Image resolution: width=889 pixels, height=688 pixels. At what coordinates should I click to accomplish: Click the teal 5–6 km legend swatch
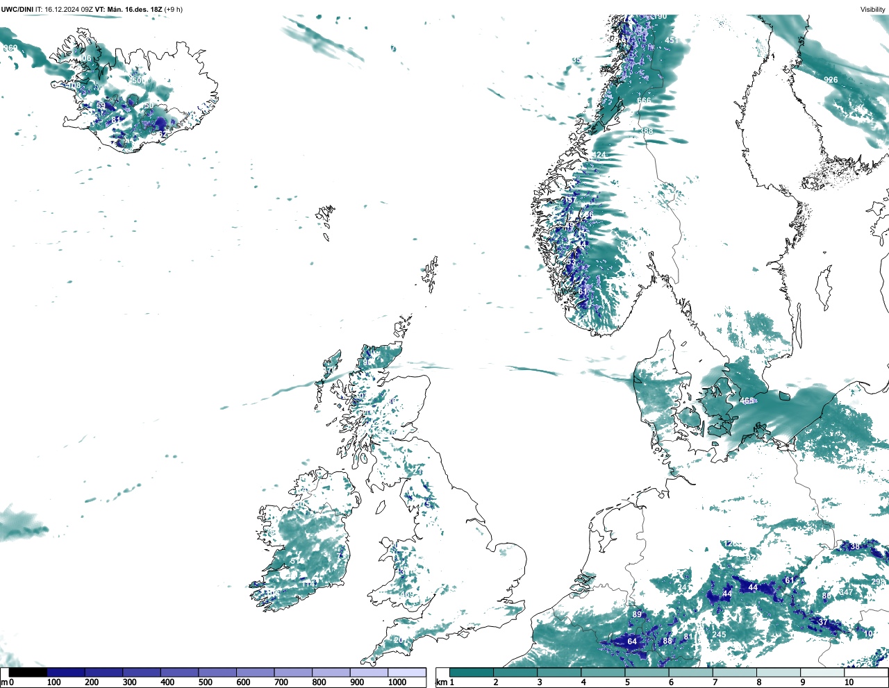point(647,672)
